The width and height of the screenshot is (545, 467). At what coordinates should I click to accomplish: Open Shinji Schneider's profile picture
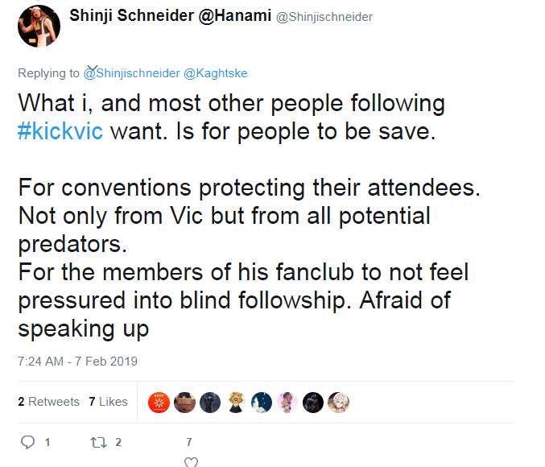click(39, 26)
